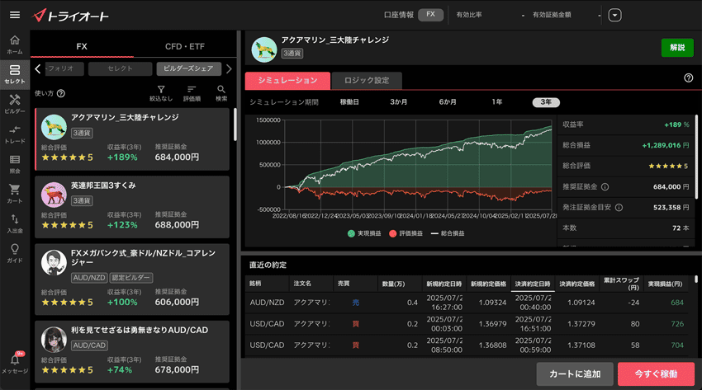Toggle 評価損益 legend series

point(406,233)
